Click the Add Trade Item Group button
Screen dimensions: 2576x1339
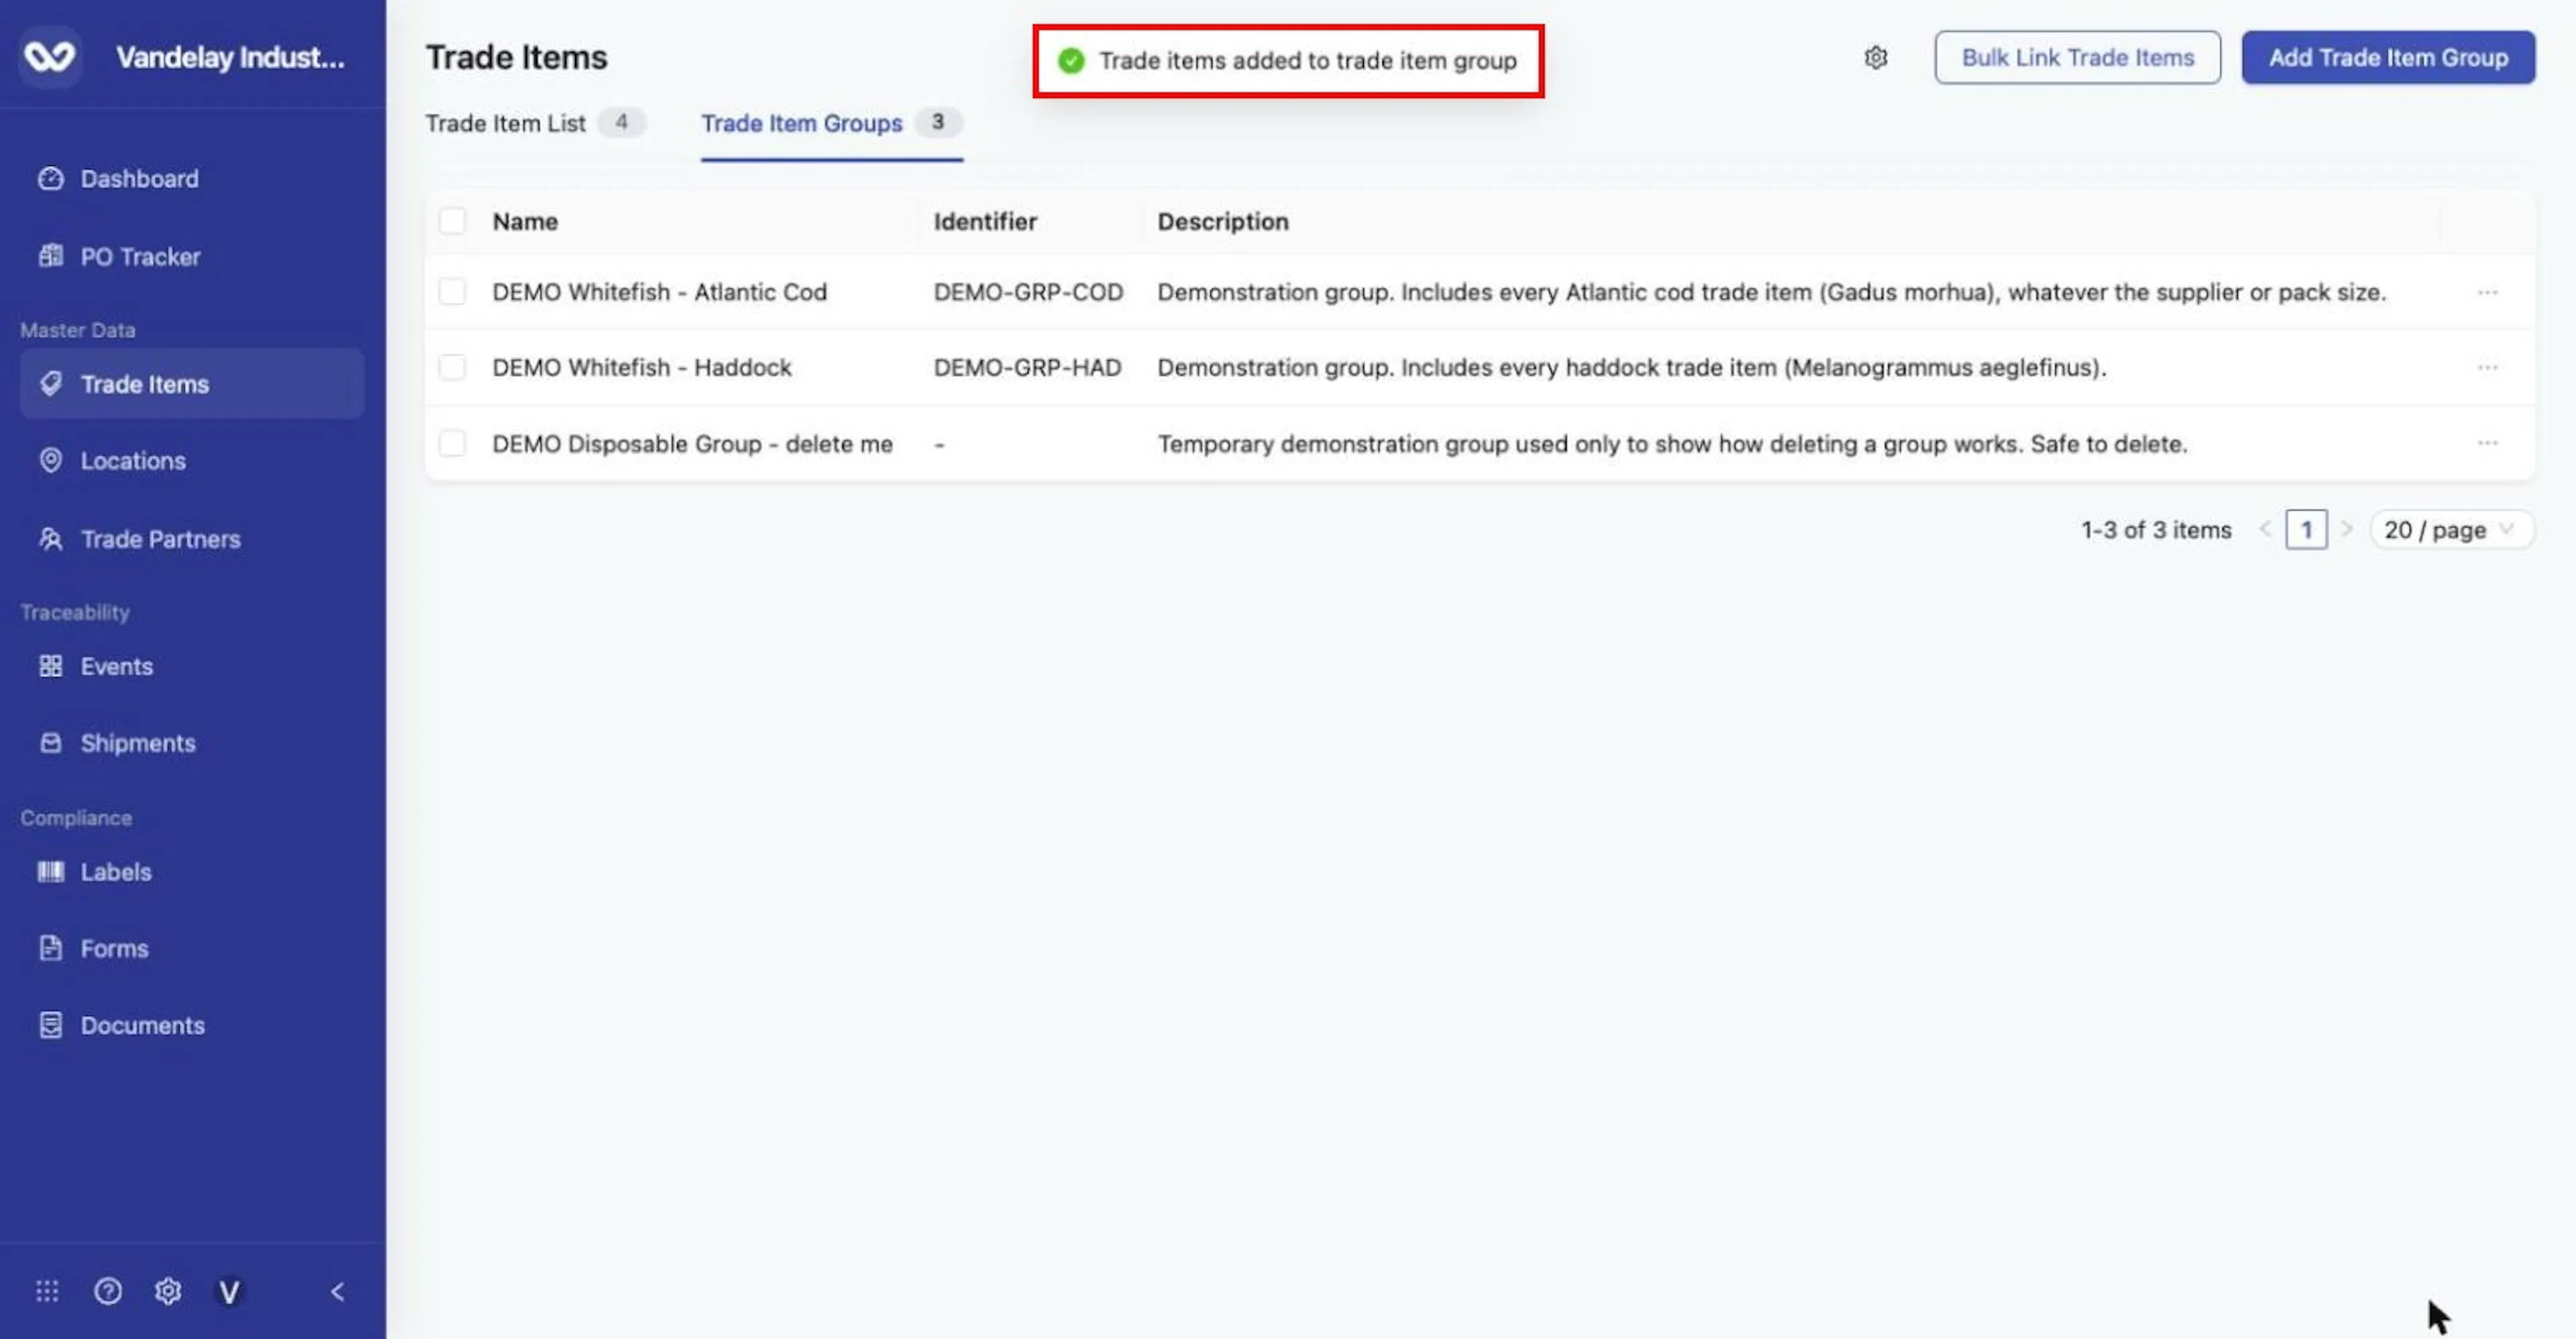(2387, 57)
